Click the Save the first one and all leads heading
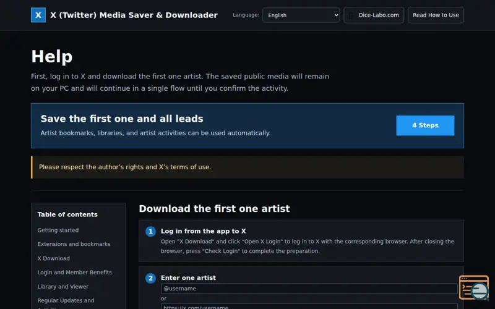Screen dimensions: 495x309 pyautogui.click(x=122, y=119)
